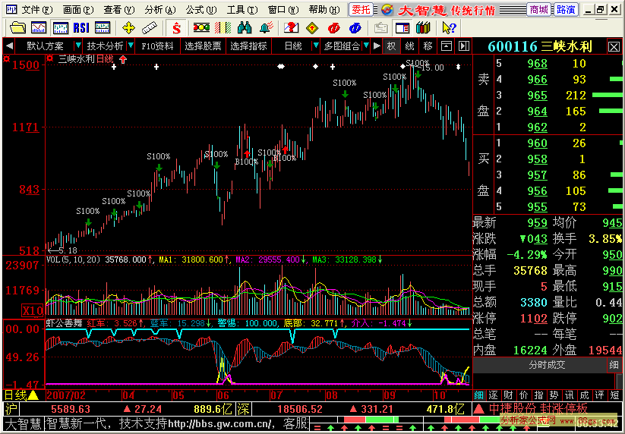Image resolution: width=625 pixels, height=434 pixels.
Task: Switch to the 财 tab
Action: tap(508, 395)
